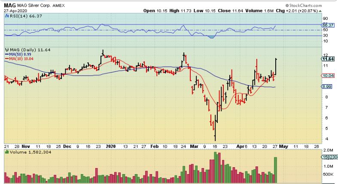Click the boxed 11.64 last-price tag
The height and width of the screenshot is (184, 338).
pyautogui.click(x=328, y=59)
